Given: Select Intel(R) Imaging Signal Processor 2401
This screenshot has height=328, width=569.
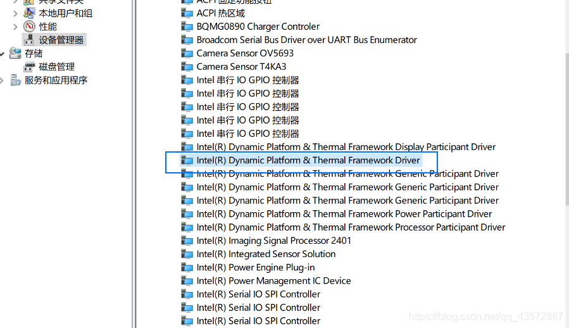Looking at the screenshot, I should click(273, 241).
